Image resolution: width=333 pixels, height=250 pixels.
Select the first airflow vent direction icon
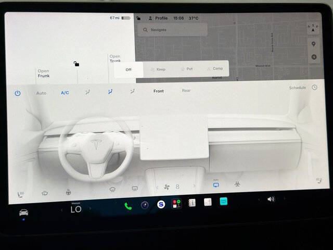87,92
